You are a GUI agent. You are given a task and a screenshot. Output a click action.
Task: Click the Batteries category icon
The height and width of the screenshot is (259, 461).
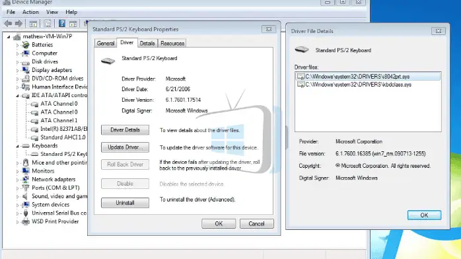[x=26, y=45]
